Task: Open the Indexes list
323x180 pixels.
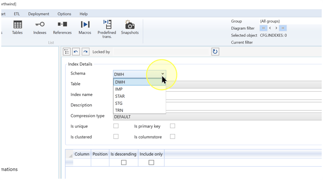Action: click(x=40, y=27)
